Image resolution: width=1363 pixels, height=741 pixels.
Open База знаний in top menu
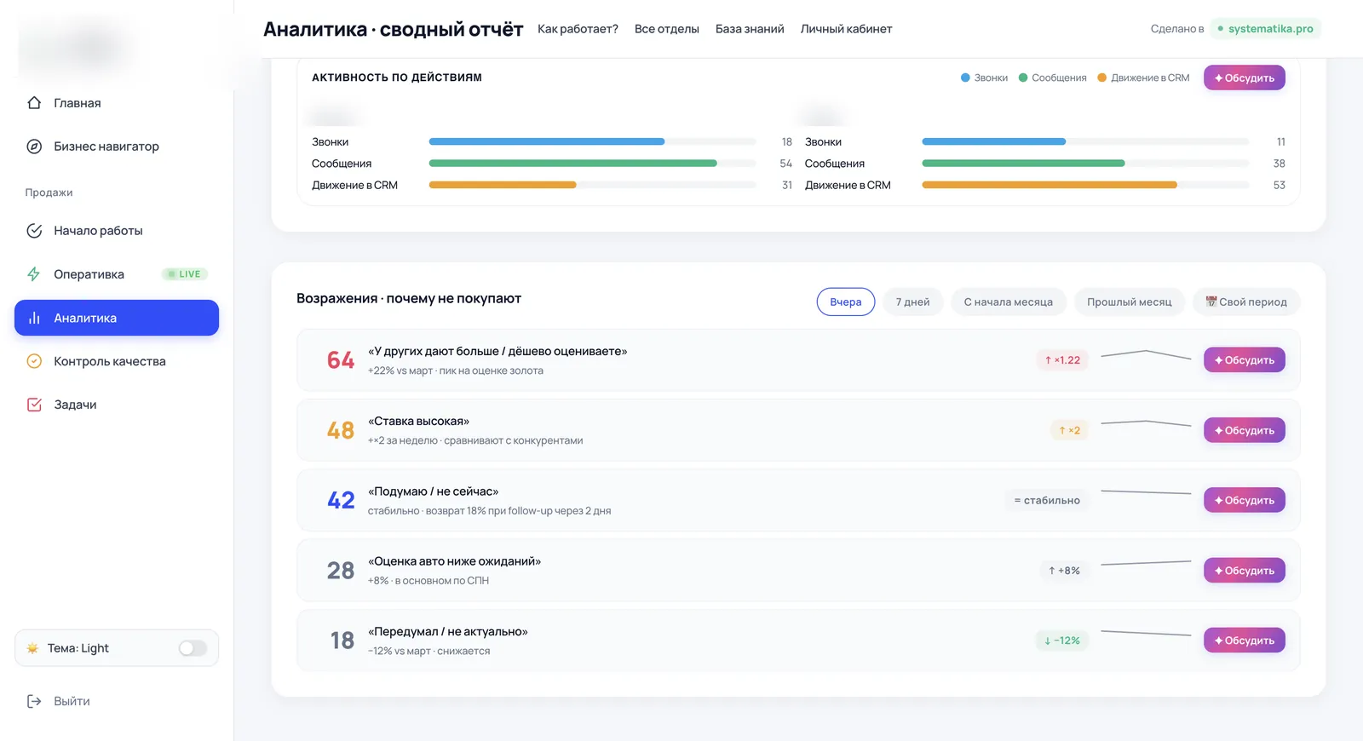click(750, 29)
